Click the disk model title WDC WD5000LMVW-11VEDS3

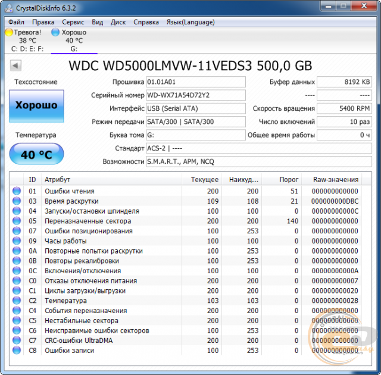pyautogui.click(x=160, y=65)
